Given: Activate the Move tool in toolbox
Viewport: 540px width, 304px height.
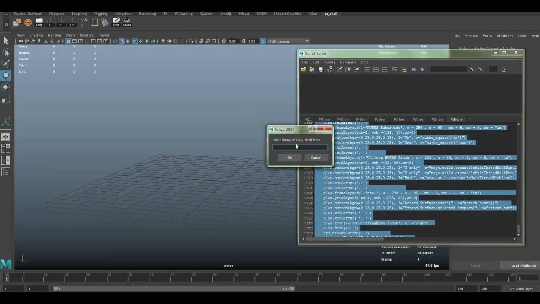Looking at the screenshot, I should pos(6,76).
